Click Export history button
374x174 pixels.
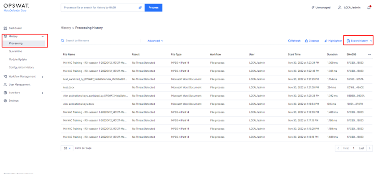coord(357,41)
